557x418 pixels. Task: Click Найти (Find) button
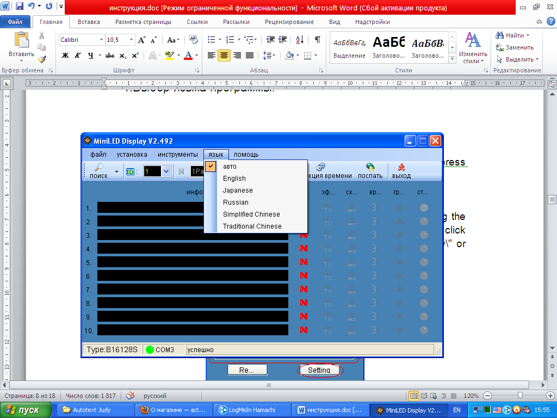point(512,35)
